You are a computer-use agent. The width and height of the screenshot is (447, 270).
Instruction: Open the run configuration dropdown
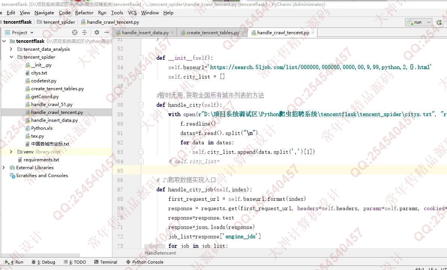pyautogui.click(x=419, y=22)
